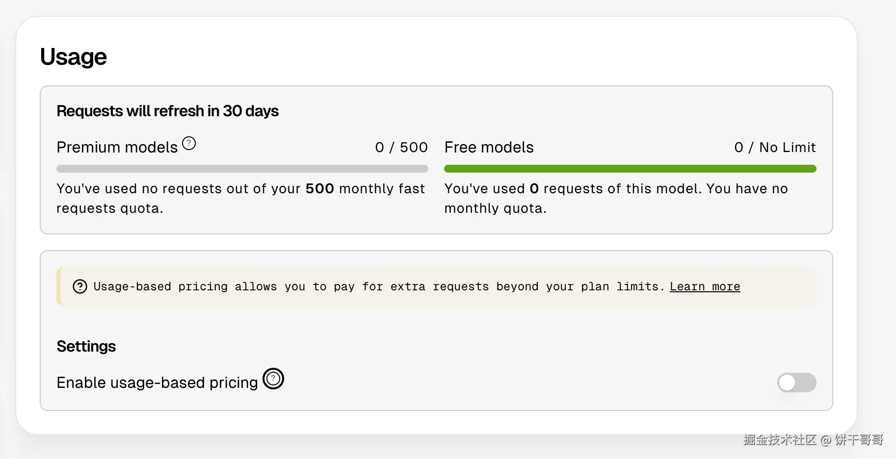Click help icon next to usage-based pricing setting
This screenshot has width=896, height=459.
click(x=273, y=379)
